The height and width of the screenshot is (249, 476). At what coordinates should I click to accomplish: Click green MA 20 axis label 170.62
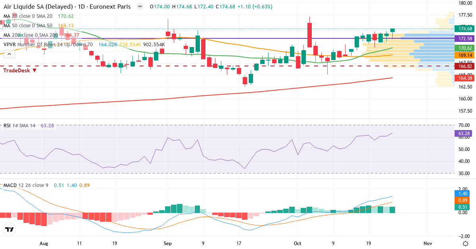(x=465, y=48)
